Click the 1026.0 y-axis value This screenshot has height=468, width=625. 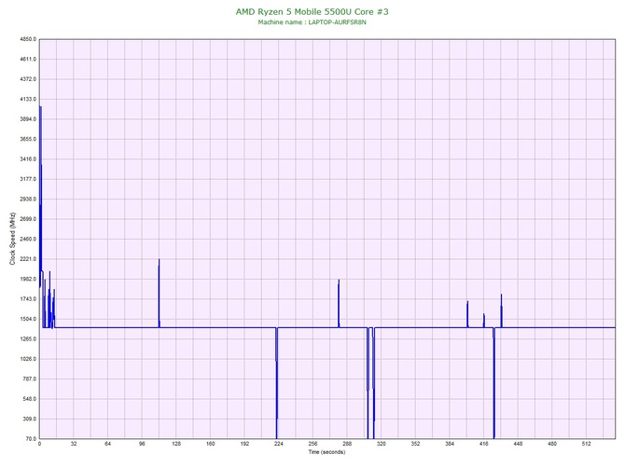(x=27, y=359)
